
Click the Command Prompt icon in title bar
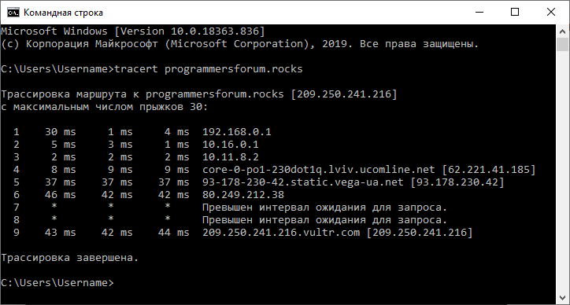[x=13, y=13]
